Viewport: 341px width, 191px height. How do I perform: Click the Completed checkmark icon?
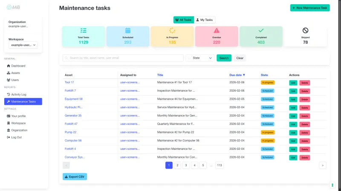click(261, 31)
